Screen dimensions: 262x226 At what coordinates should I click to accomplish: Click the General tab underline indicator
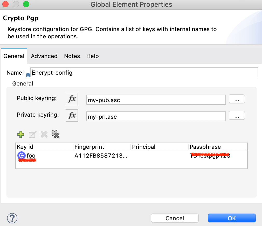point(14,49)
